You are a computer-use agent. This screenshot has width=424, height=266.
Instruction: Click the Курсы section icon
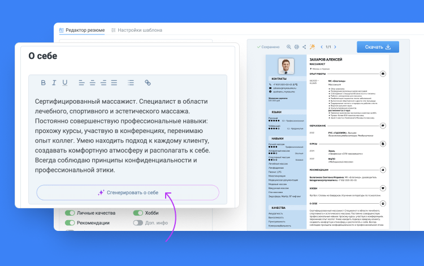point(383,144)
